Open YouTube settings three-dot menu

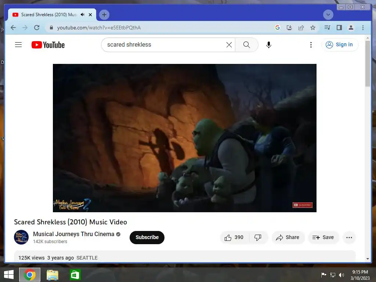[x=311, y=45]
